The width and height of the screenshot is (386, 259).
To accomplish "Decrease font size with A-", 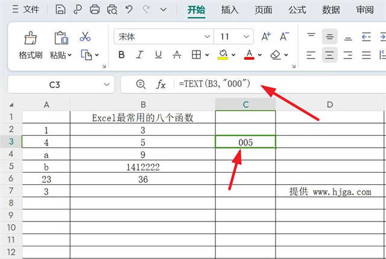I will [x=284, y=37].
